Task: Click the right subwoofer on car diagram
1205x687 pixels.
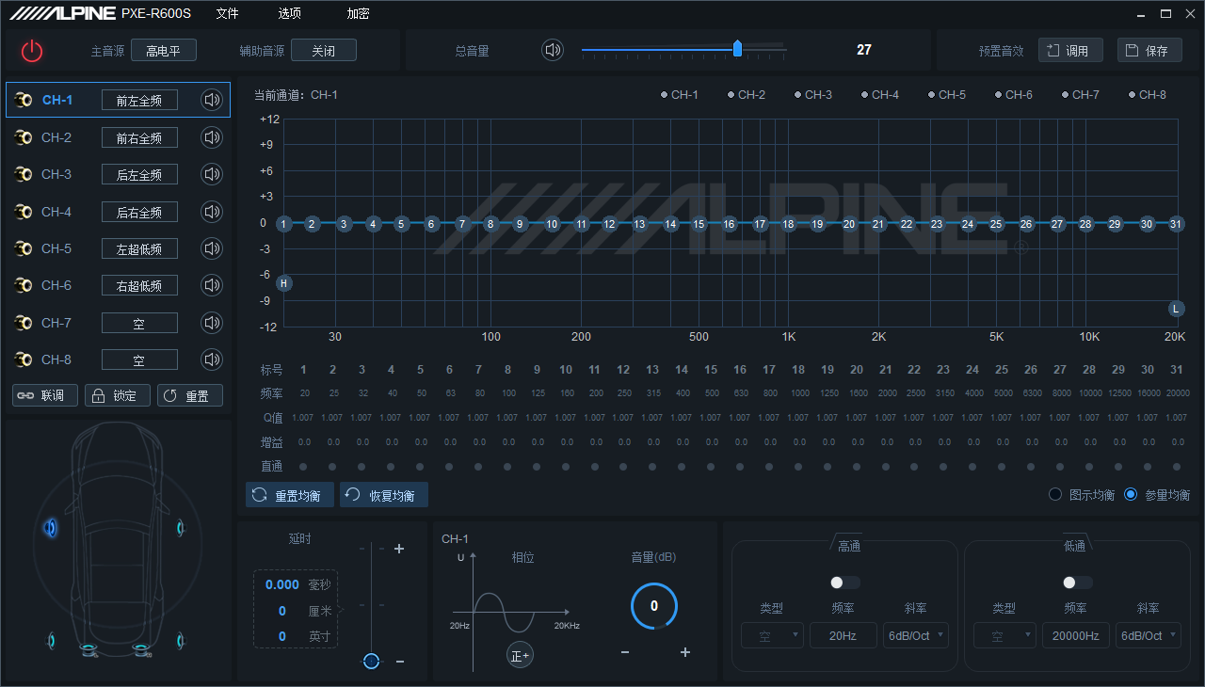Action: [x=141, y=650]
